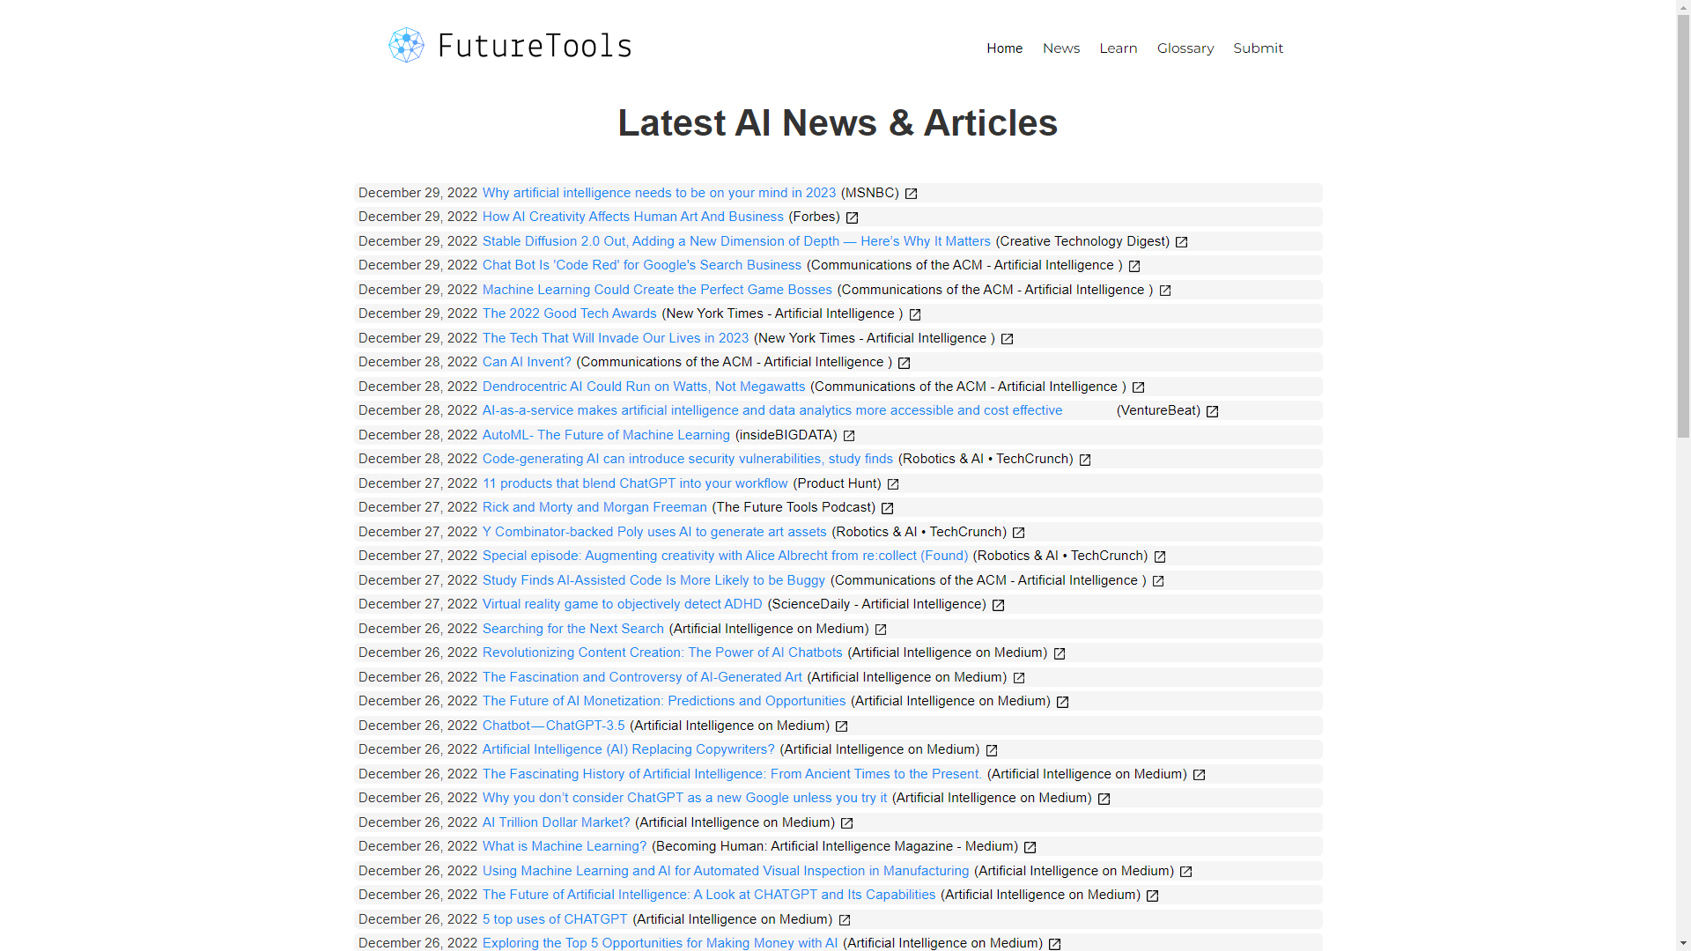Open external link icon next to Forbes
This screenshot has height=951, width=1691.
tap(853, 217)
